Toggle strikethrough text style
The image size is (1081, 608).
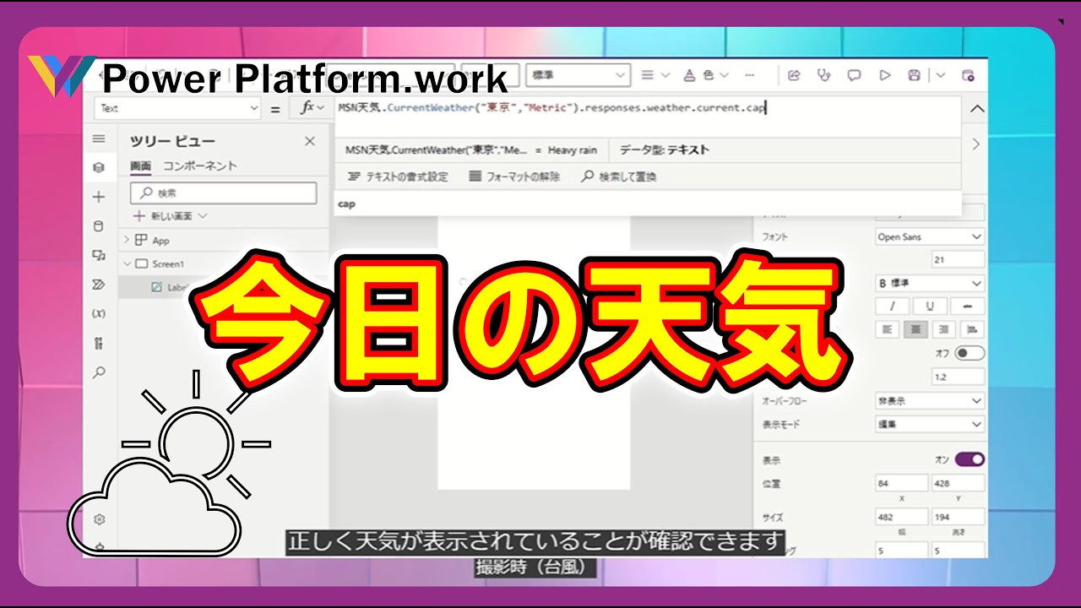(x=968, y=307)
